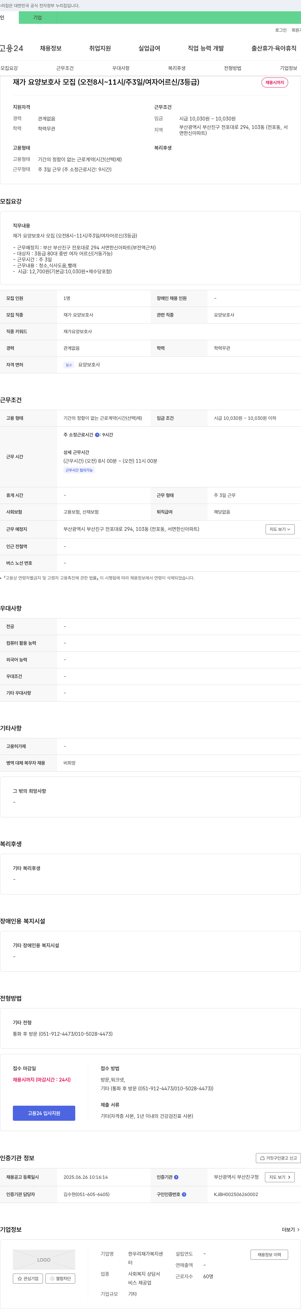Click the workplace address in 근무 예정지 row
The height and width of the screenshot is (1309, 301).
(x=131, y=529)
